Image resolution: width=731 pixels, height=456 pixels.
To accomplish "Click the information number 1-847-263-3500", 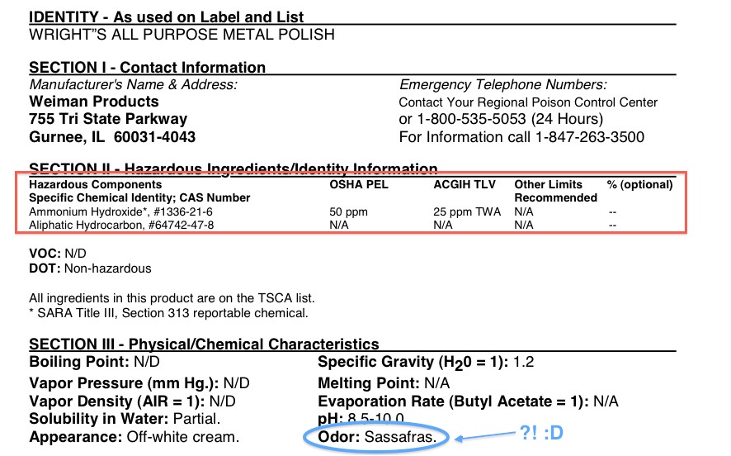I will [x=590, y=137].
